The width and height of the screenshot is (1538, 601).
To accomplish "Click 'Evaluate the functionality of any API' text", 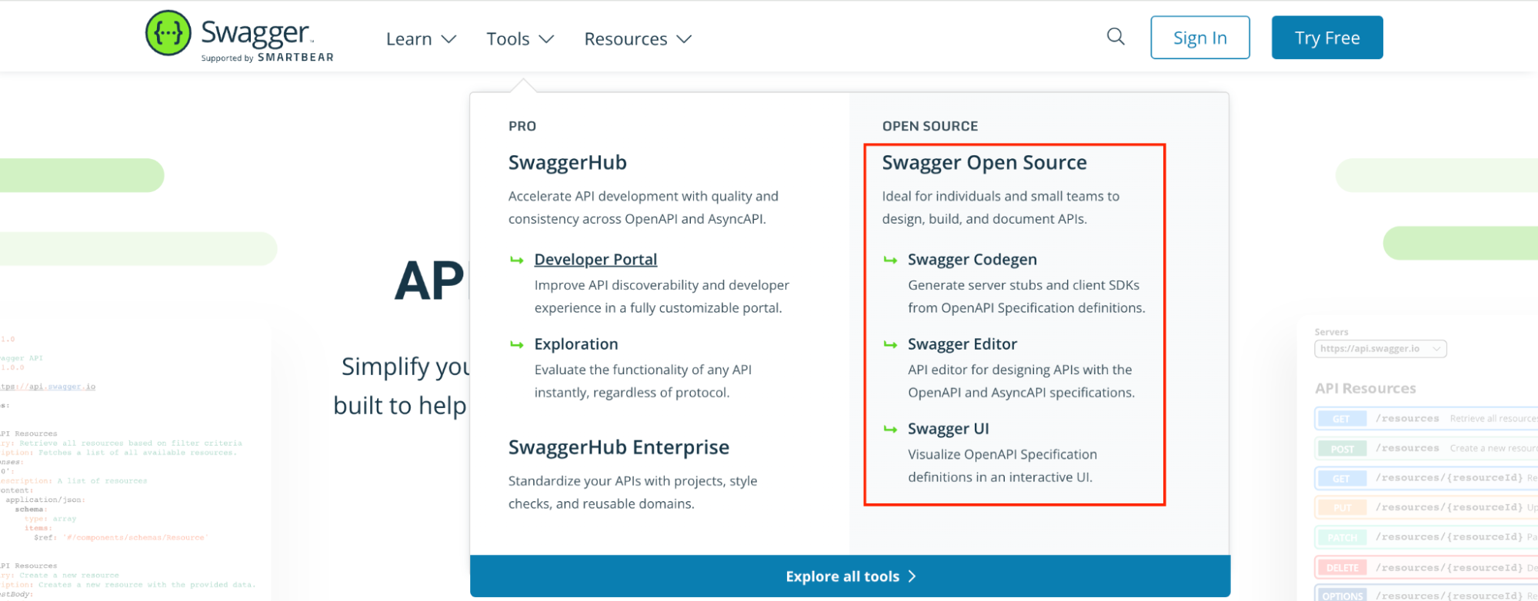I will (643, 381).
